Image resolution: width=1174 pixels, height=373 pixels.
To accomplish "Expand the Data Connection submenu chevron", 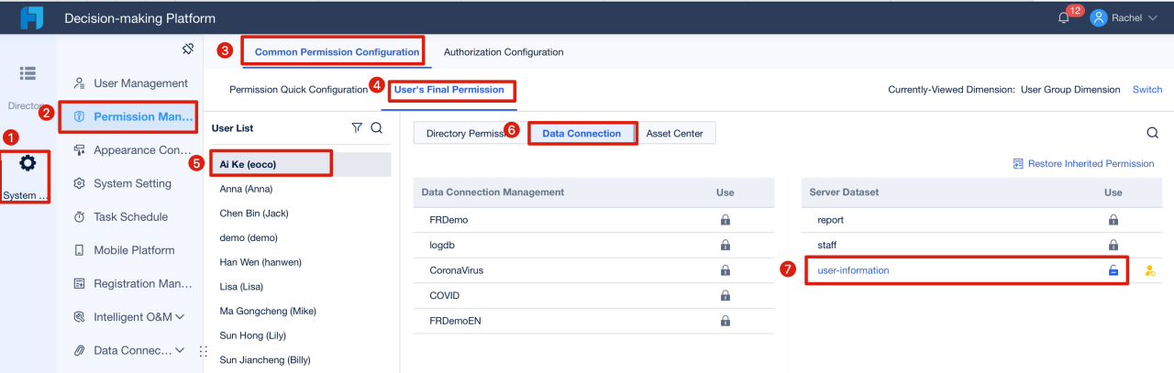I will 180,350.
